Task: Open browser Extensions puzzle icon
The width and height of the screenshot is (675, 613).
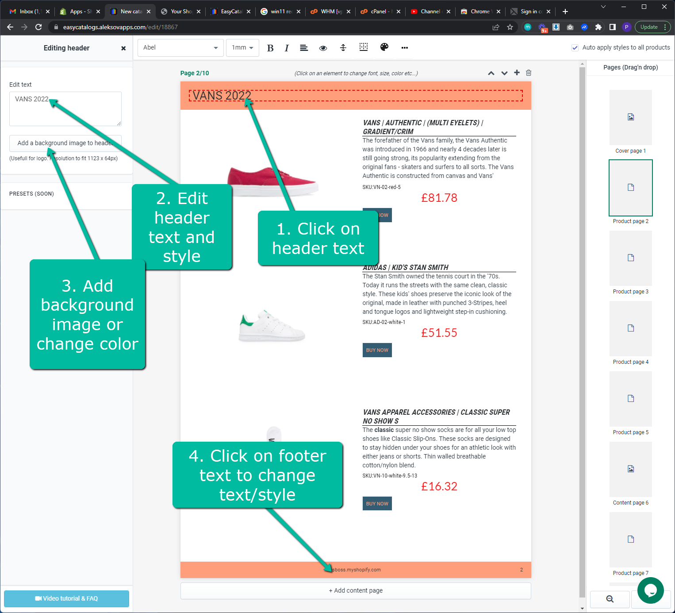Action: coord(598,27)
